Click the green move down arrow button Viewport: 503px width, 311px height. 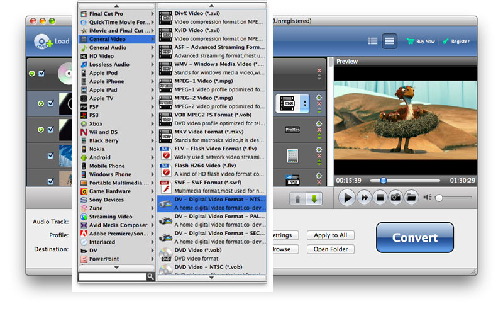click(314, 199)
